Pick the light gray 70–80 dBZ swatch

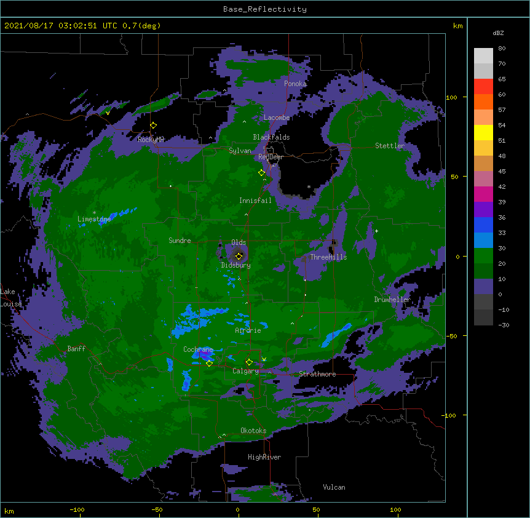point(483,56)
